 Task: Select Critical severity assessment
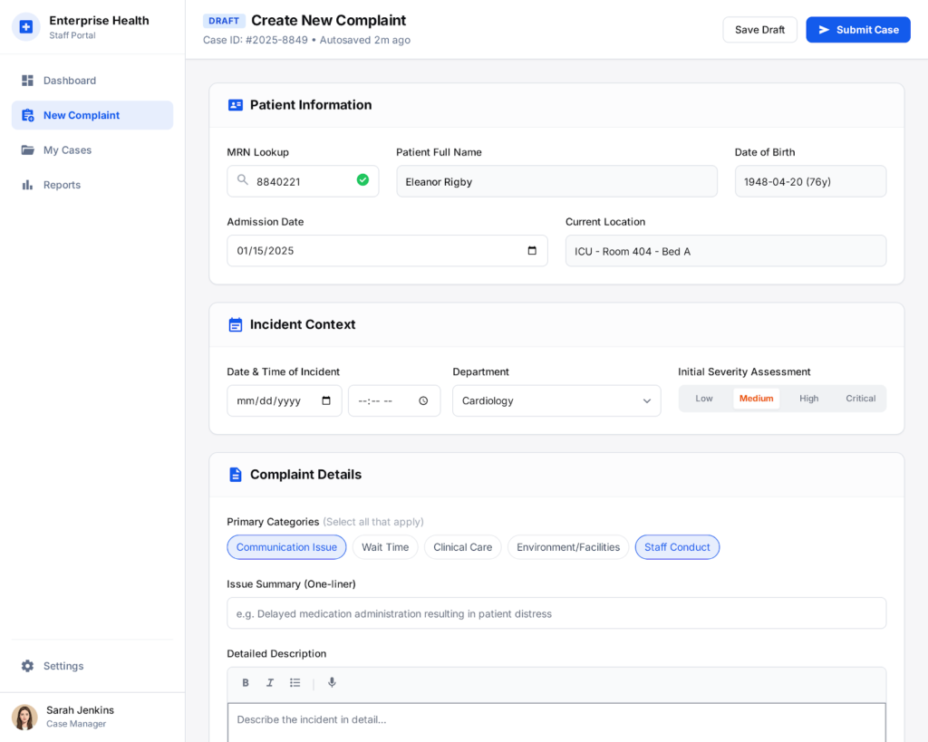[x=860, y=399]
